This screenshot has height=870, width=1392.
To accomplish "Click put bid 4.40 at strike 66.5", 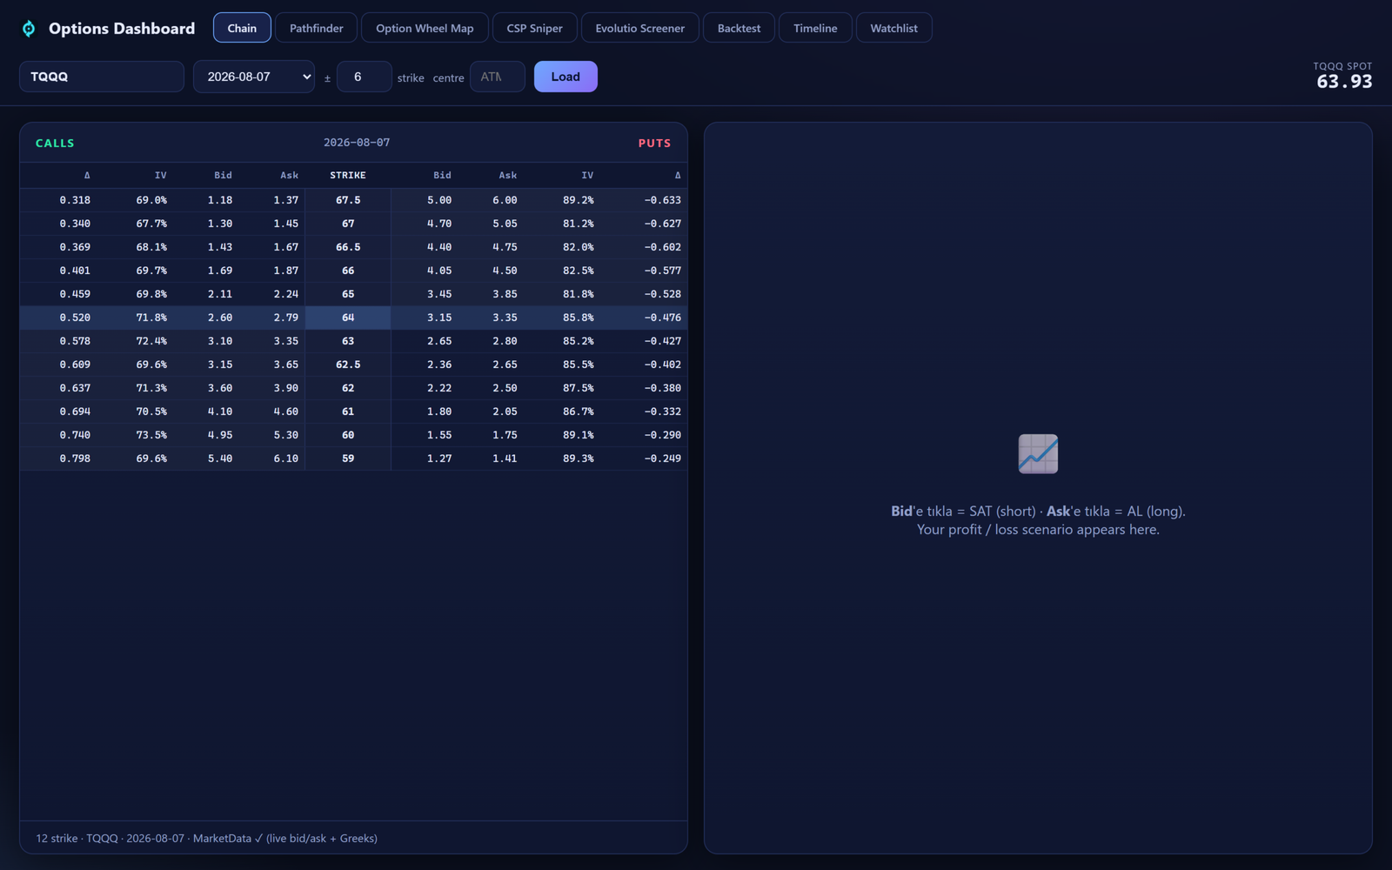I will coord(439,247).
